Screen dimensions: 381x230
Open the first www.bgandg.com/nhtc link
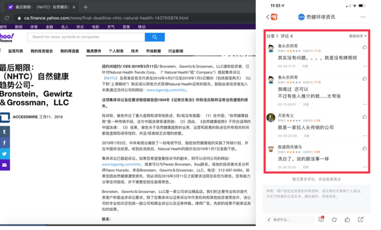click(x=166, y=90)
